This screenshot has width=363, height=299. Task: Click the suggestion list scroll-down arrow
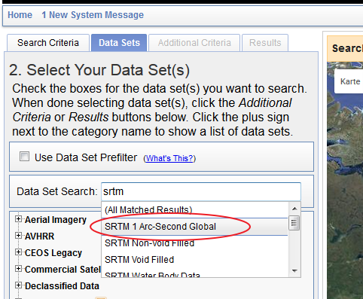tap(294, 271)
